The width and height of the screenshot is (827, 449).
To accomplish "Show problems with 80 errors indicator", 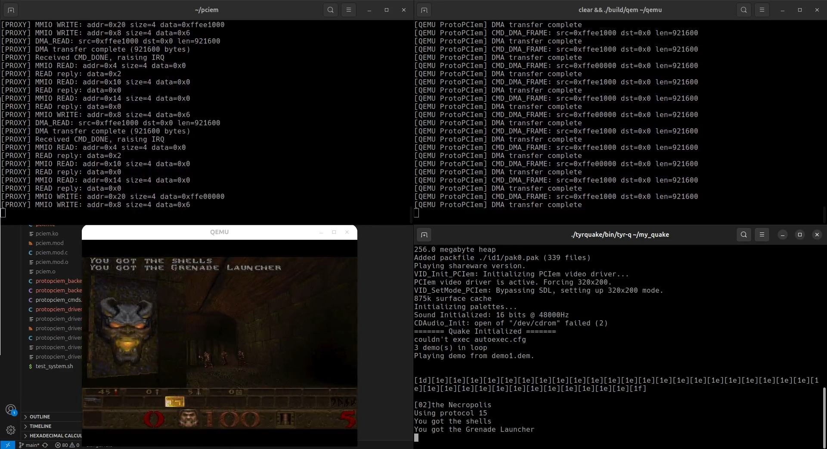I will [x=67, y=445].
